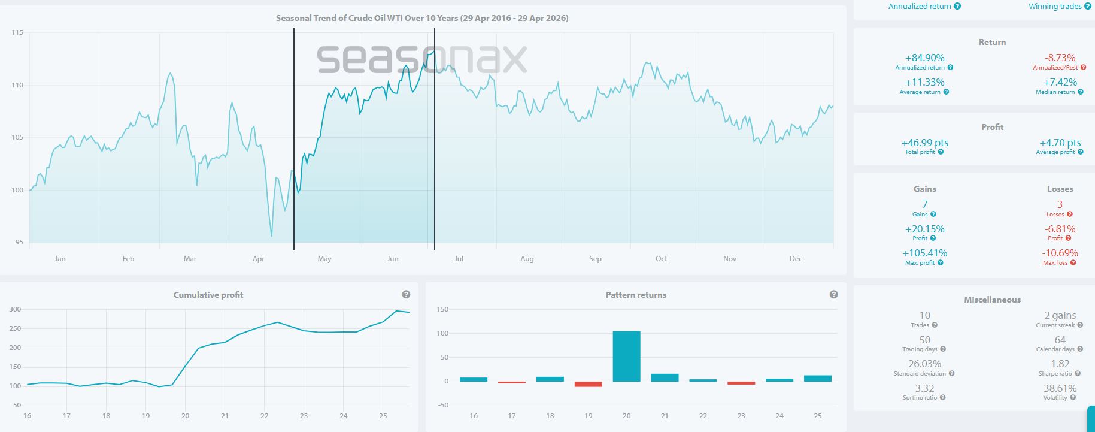This screenshot has width=1095, height=432.
Task: Click help icon beside Pattern returns title
Action: tap(834, 295)
